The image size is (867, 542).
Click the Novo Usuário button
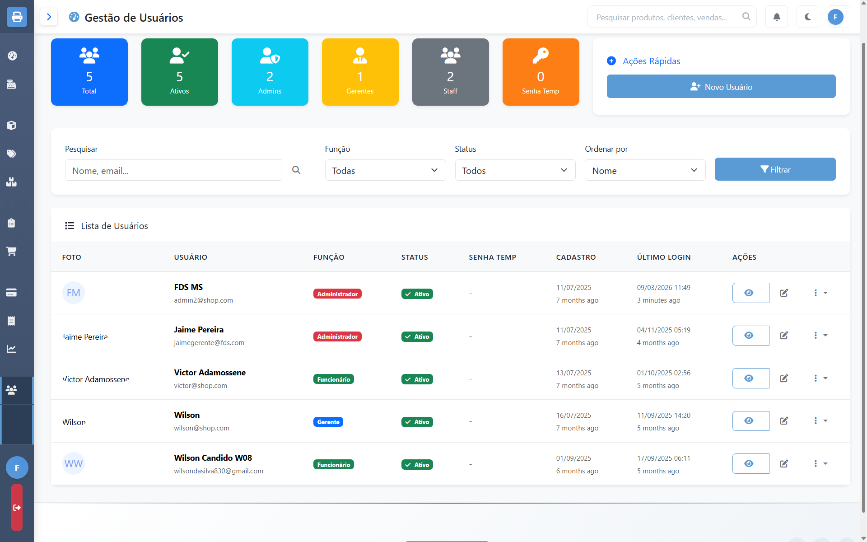[721, 86]
